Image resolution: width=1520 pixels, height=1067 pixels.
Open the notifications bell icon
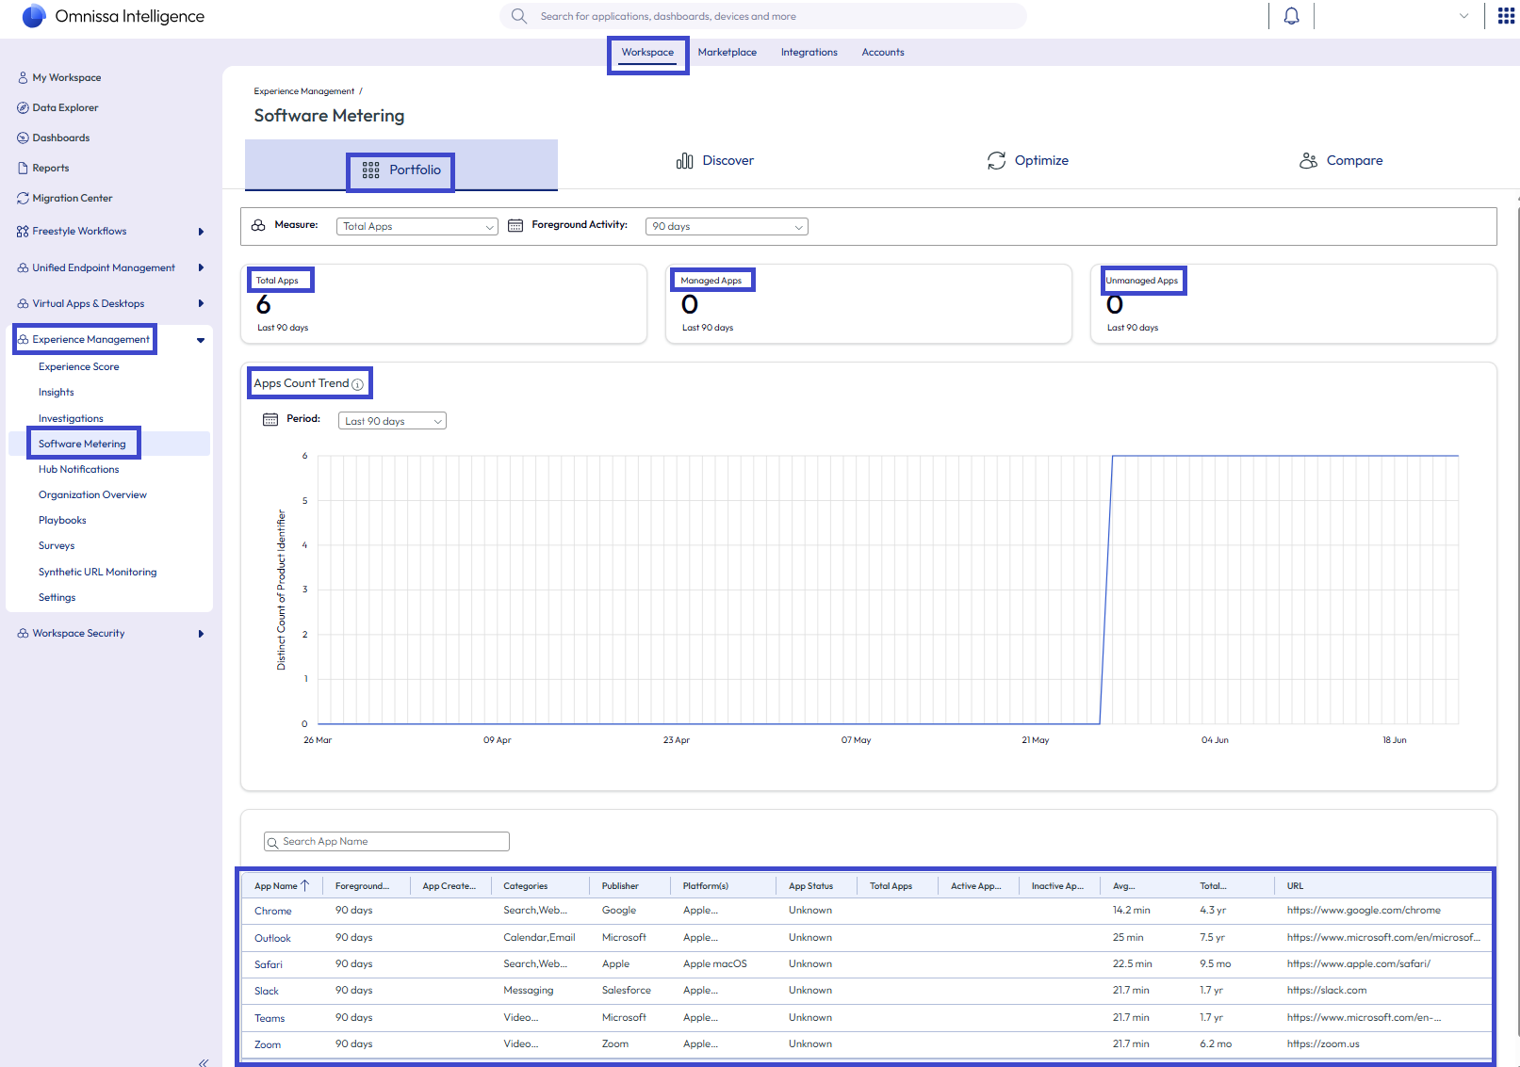(1291, 16)
